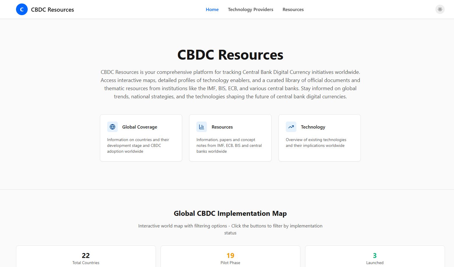The image size is (454, 267).
Task: Open the Technology Providers page
Action: point(251,9)
